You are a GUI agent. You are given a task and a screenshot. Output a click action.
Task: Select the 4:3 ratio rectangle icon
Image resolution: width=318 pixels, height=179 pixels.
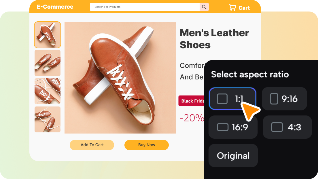pyautogui.click(x=277, y=127)
